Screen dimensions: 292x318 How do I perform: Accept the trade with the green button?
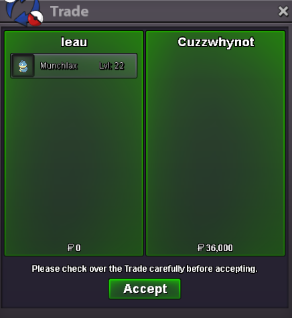tap(145, 289)
